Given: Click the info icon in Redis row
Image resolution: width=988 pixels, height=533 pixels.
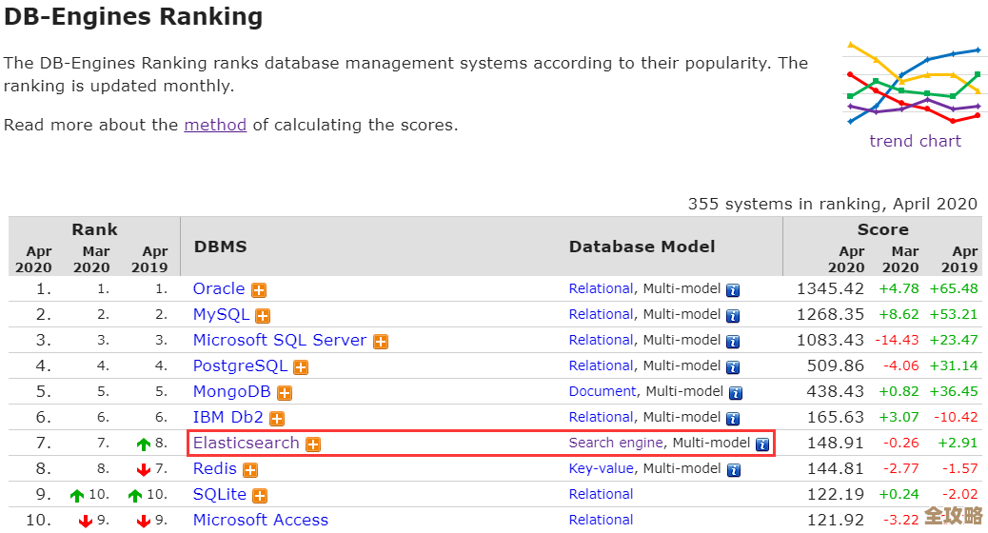Looking at the screenshot, I should (733, 470).
